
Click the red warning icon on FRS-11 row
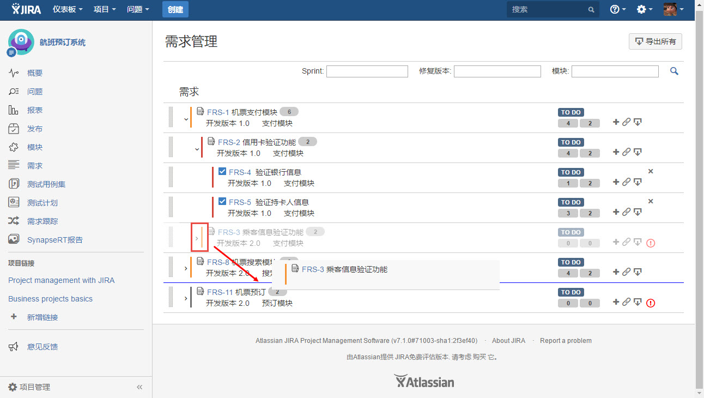coord(651,303)
